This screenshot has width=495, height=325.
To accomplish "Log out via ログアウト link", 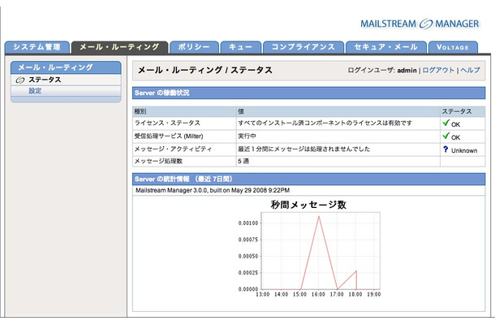I will (x=438, y=70).
